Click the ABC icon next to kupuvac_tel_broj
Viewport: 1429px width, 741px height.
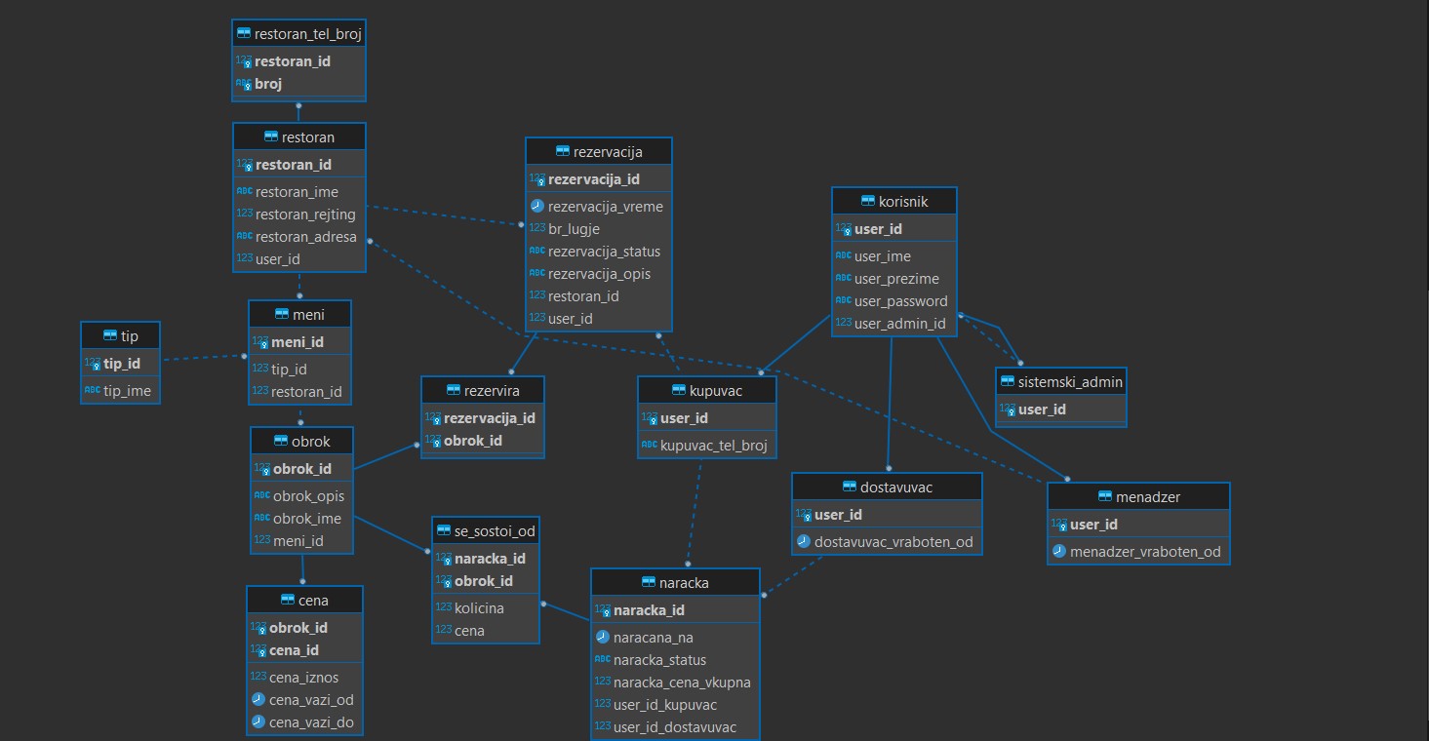pos(649,447)
